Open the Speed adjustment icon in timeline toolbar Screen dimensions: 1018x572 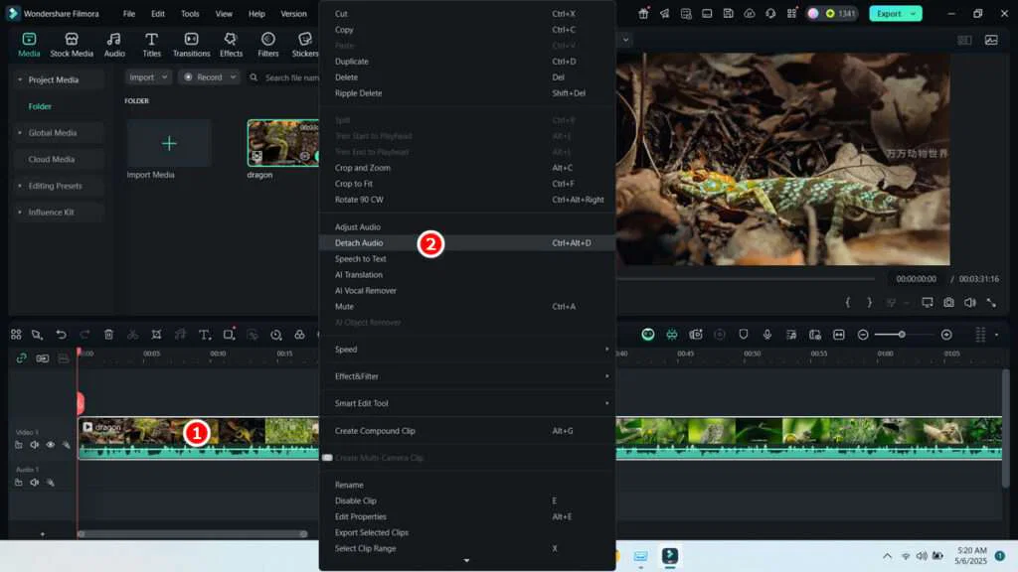[275, 335]
